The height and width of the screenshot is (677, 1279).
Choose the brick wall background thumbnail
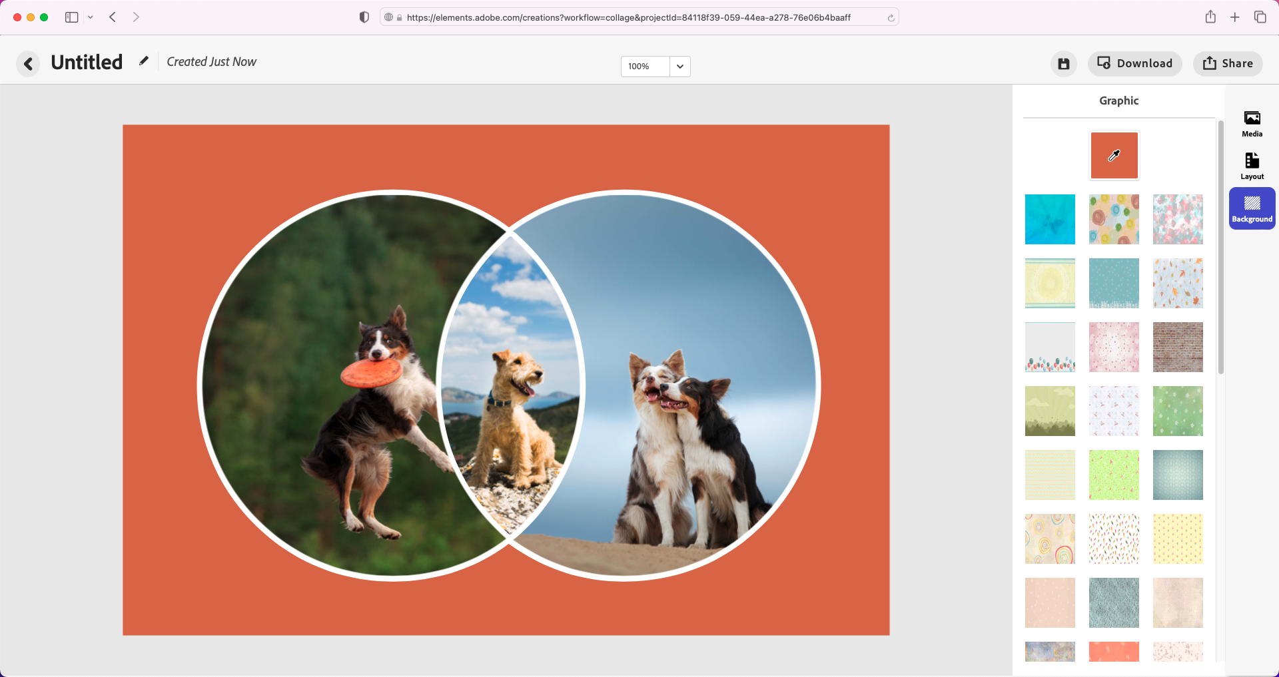[1178, 347]
